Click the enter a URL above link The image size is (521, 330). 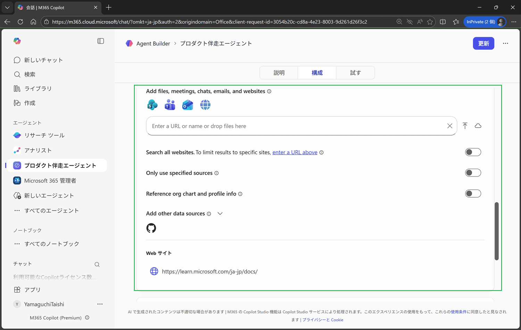tap(295, 152)
